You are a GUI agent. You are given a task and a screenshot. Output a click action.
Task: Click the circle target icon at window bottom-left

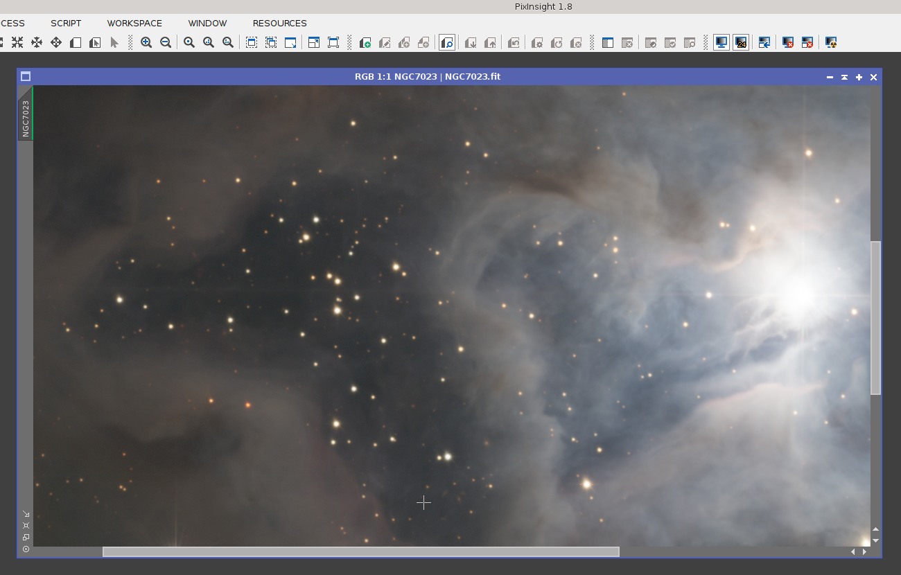26,549
